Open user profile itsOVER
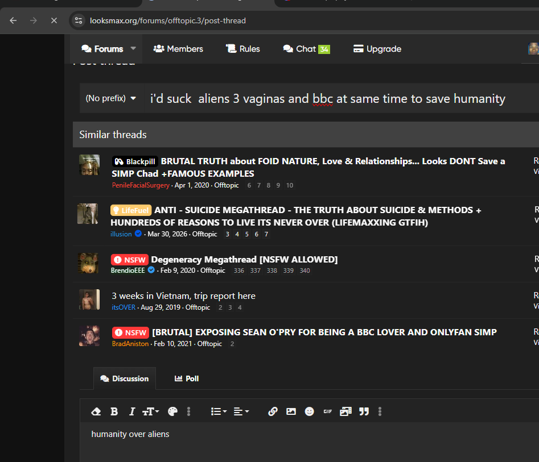 click(124, 307)
